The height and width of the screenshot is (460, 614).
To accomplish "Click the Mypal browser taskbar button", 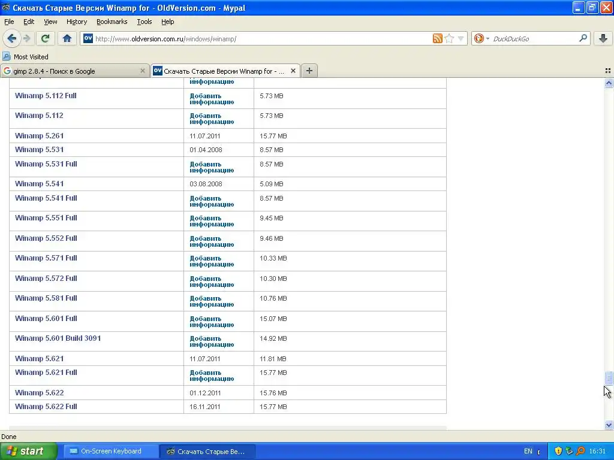I will (x=207, y=451).
